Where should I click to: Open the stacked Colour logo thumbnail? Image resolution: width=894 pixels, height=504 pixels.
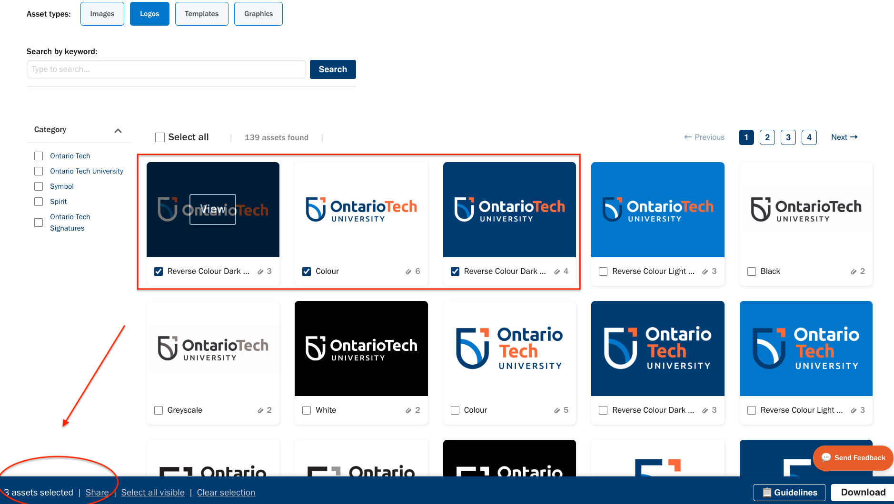[509, 349]
